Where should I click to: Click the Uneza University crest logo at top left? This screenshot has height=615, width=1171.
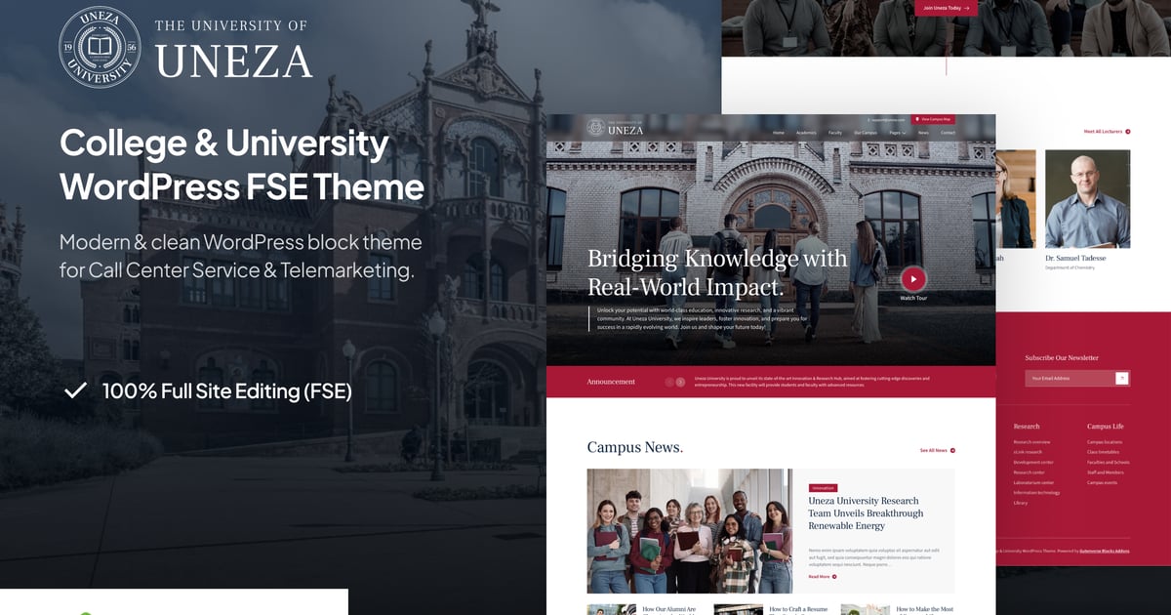point(100,47)
